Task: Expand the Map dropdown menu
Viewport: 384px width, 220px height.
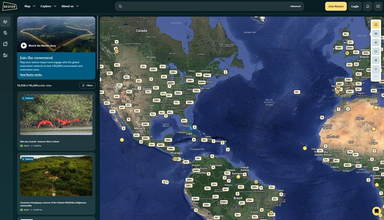Action: (30, 6)
